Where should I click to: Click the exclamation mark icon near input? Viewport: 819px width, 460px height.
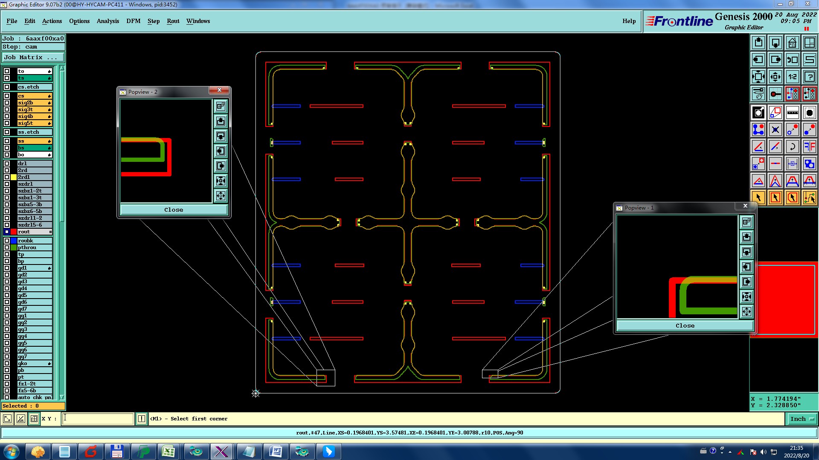[142, 419]
